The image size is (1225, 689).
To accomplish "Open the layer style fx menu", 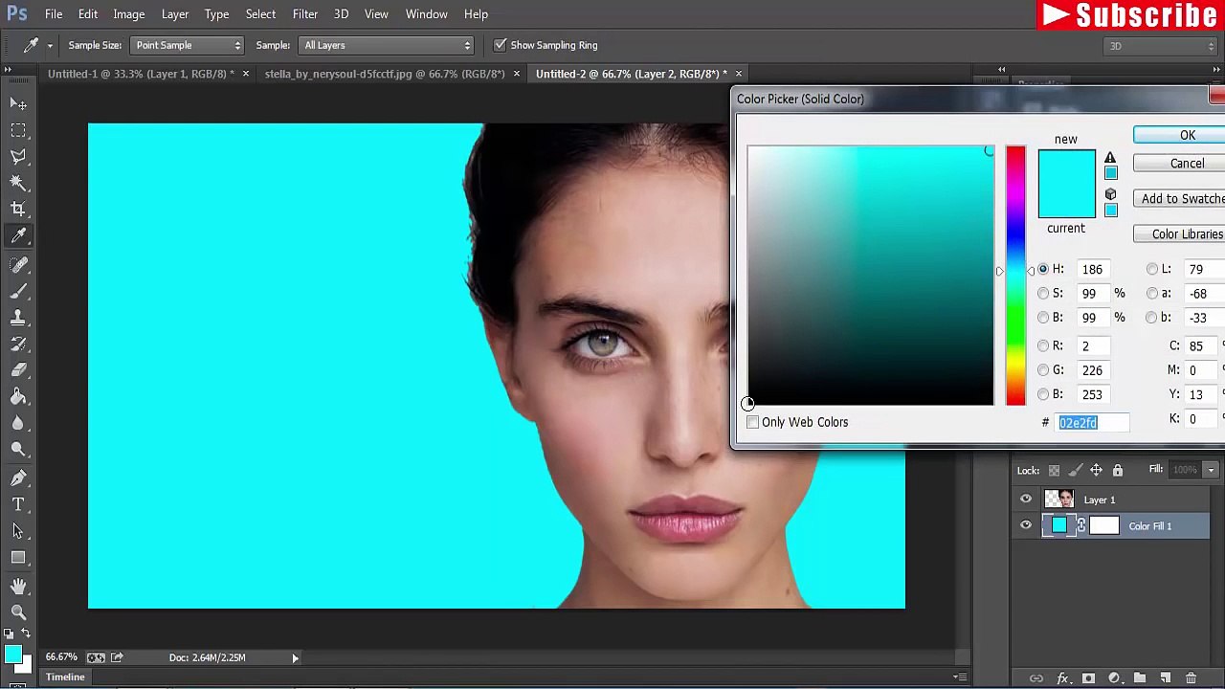I will [1062, 678].
